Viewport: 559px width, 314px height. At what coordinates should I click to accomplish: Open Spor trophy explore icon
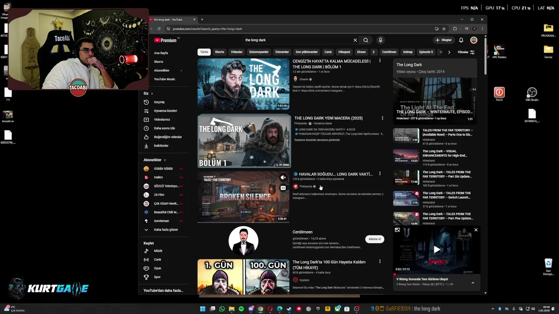[x=146, y=277]
